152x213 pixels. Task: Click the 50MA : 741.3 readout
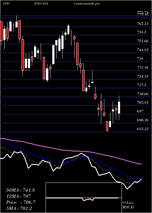20,190
